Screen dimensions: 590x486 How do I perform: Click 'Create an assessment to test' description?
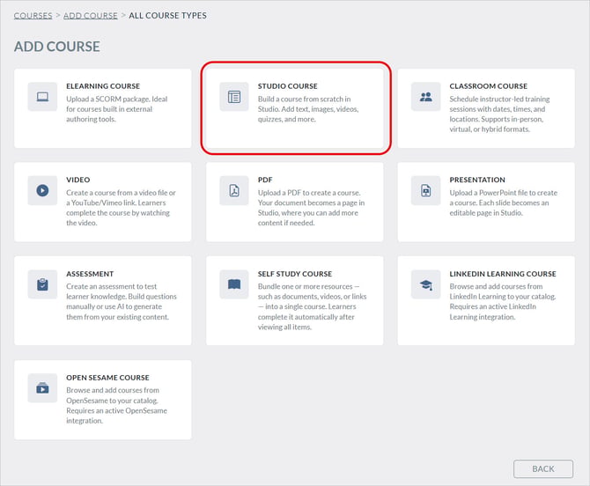pos(122,302)
